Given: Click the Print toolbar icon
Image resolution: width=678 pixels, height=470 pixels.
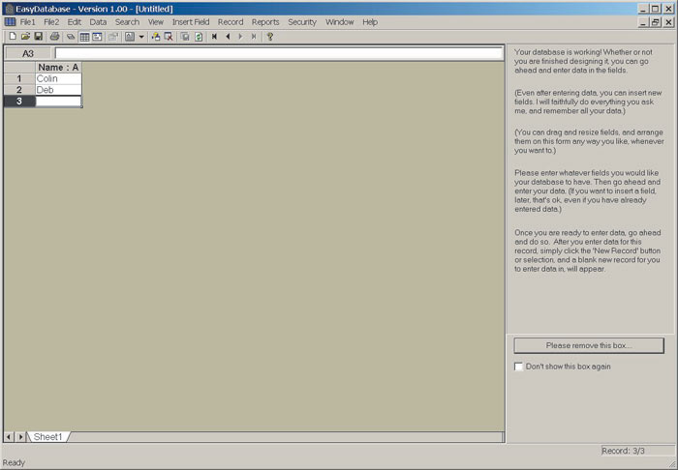Looking at the screenshot, I should pyautogui.click(x=55, y=37).
